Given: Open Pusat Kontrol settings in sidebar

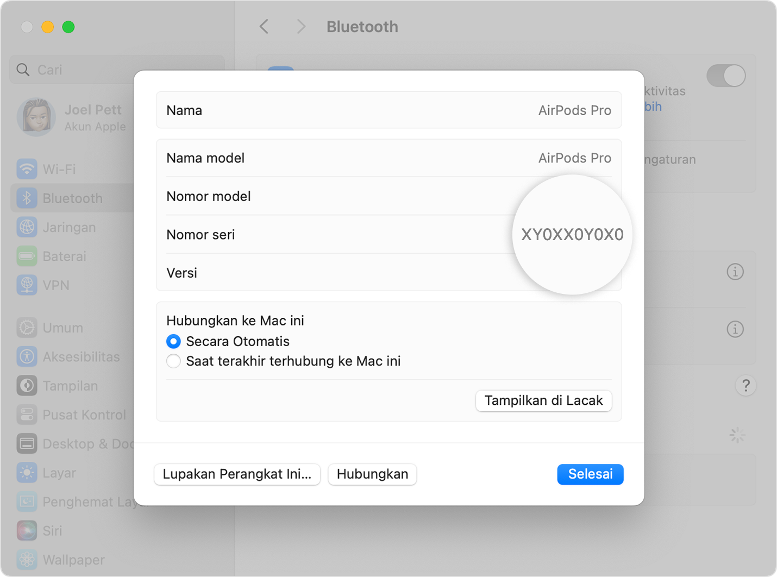Looking at the screenshot, I should (84, 415).
